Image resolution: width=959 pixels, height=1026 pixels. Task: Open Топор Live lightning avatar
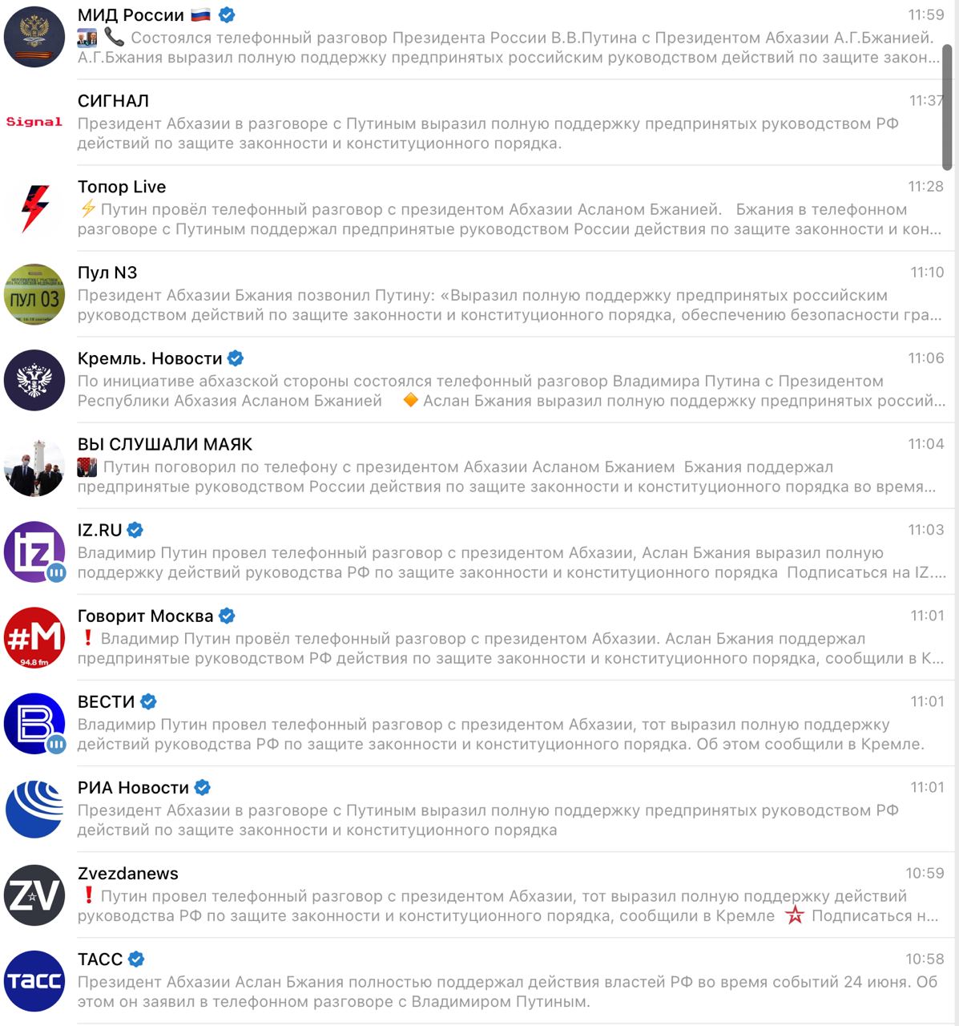34,208
